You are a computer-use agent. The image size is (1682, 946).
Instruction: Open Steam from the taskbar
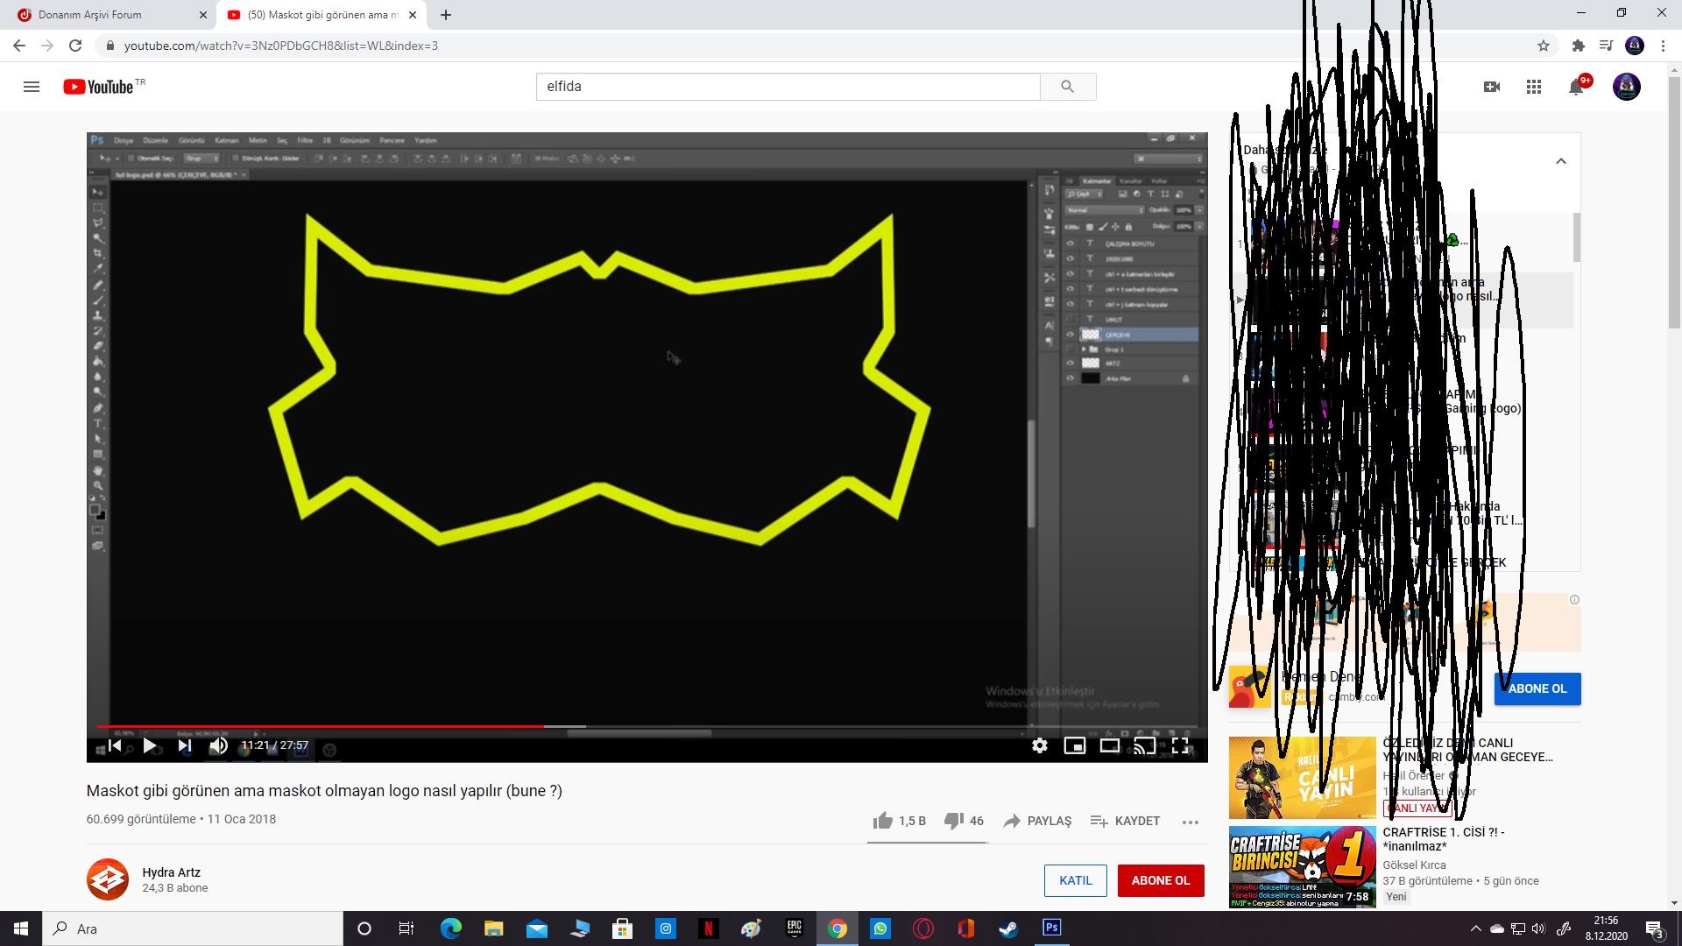(x=1009, y=928)
